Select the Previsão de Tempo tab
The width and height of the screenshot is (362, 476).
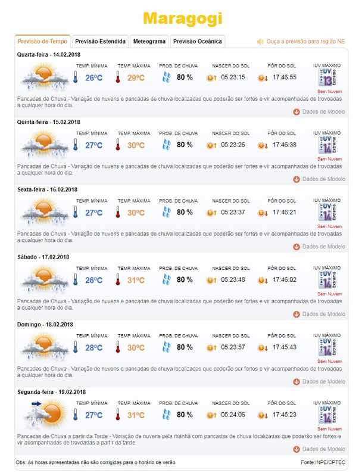42,41
